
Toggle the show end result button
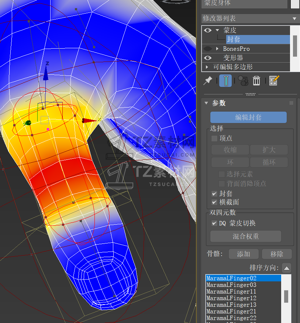(x=225, y=81)
